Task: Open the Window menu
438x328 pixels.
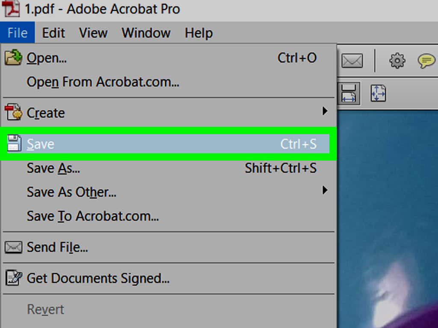Action: point(146,33)
